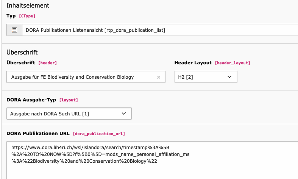Click the list icon beside the Typ selector

(14, 30)
